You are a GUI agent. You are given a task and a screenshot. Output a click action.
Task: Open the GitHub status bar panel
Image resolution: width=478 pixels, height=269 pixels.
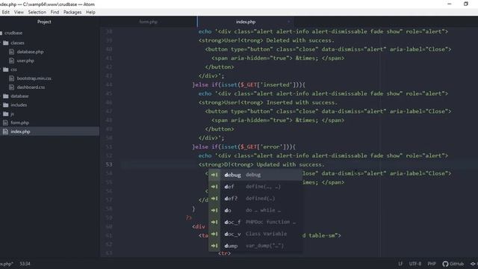453,264
